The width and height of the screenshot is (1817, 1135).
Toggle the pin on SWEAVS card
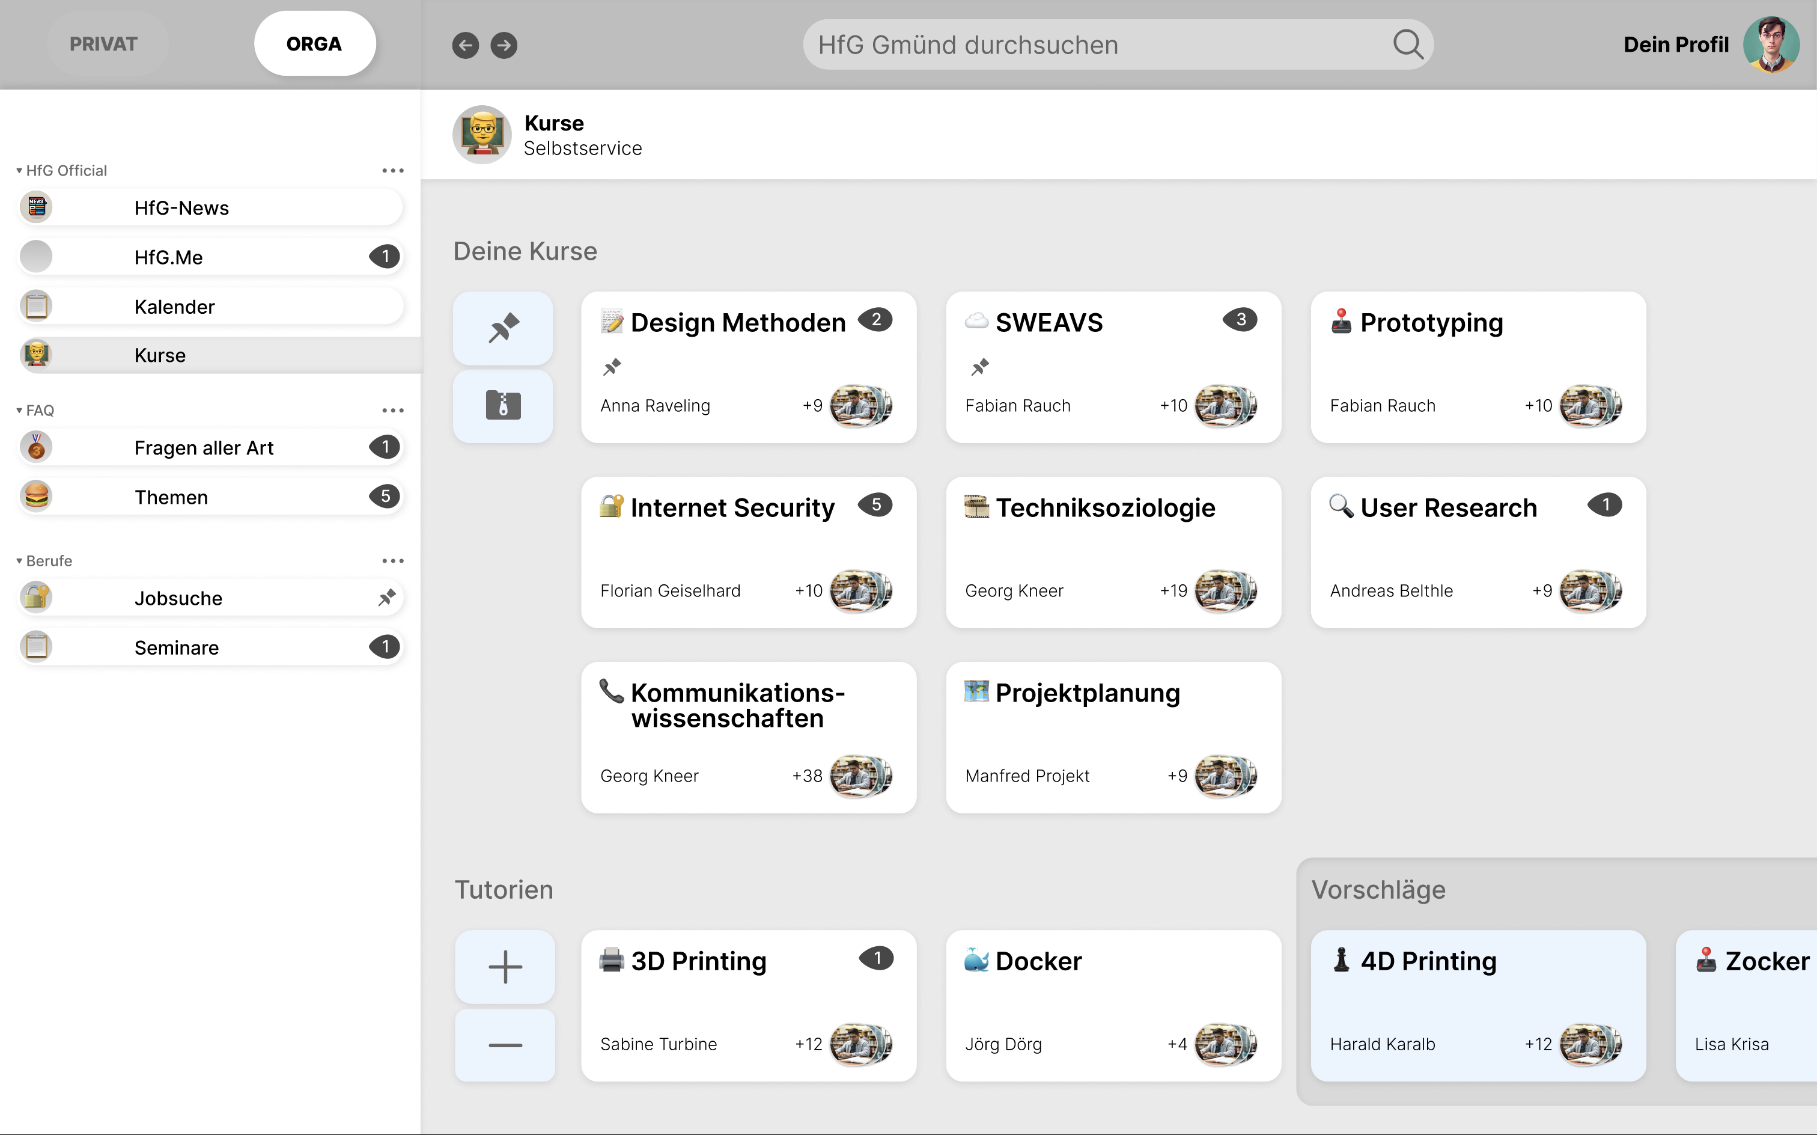[x=980, y=367]
